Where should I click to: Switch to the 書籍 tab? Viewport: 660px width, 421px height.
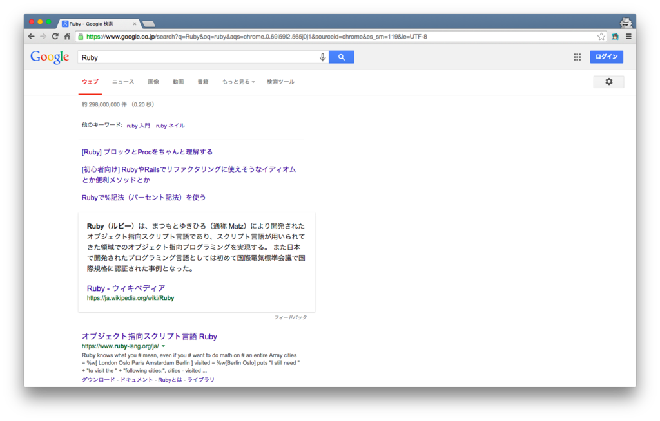coord(203,82)
